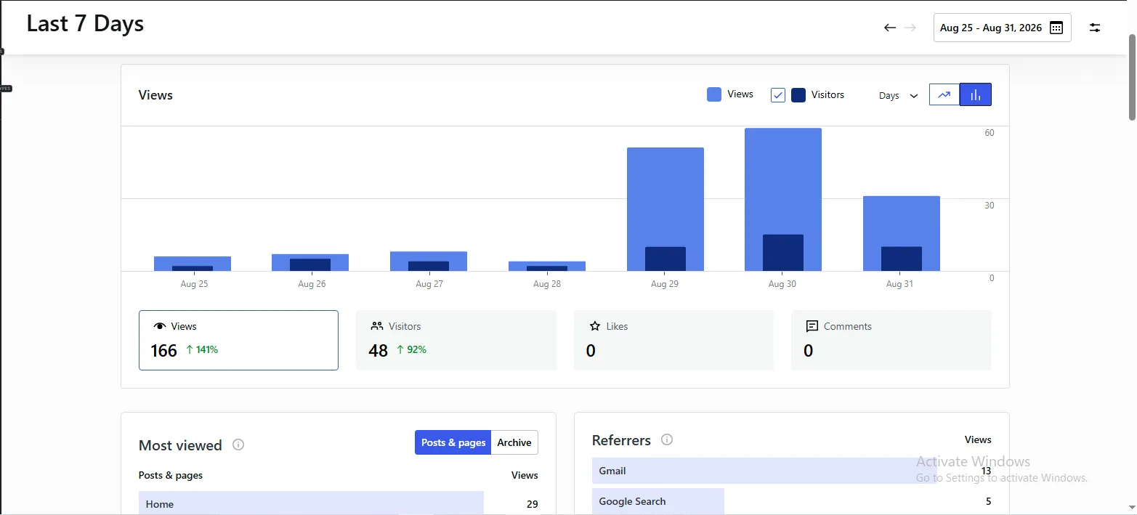Switch chart to bar graph view
The width and height of the screenshot is (1137, 515).
[976, 94]
